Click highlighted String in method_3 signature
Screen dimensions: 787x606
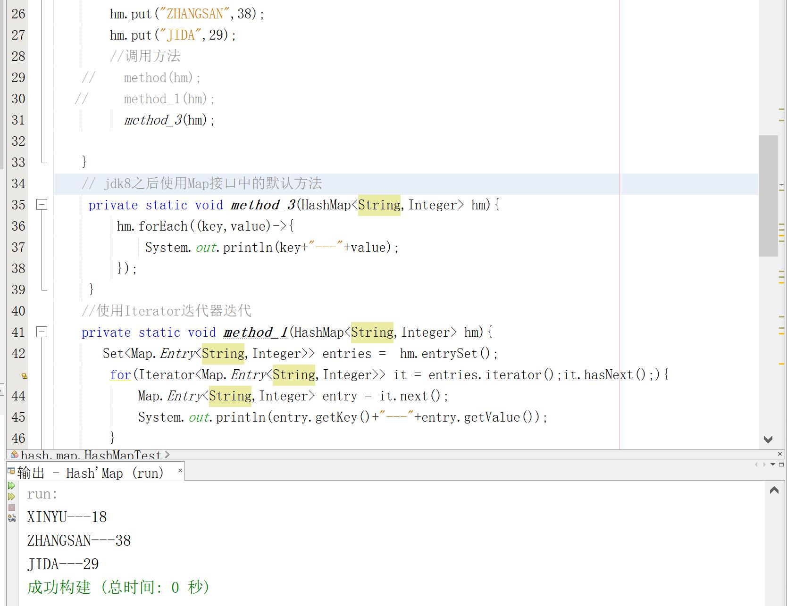(379, 205)
